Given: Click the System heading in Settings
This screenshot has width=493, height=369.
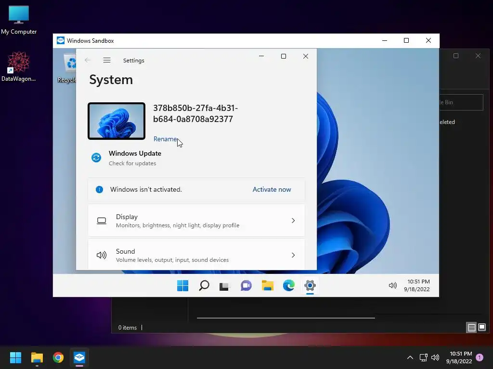Looking at the screenshot, I should [111, 80].
